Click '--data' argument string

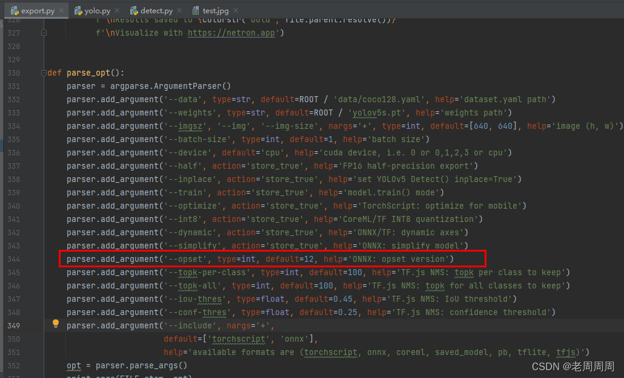point(183,99)
